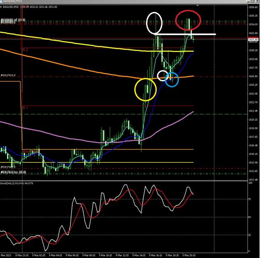
Task: Click price scale value 1832.80
Action: point(253,33)
